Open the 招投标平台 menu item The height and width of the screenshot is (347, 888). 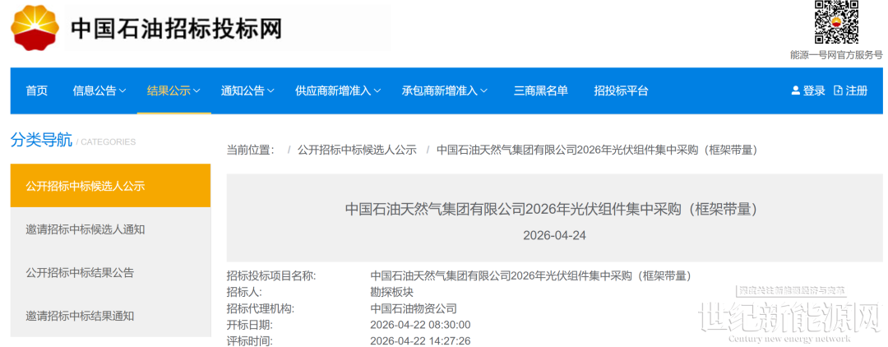click(621, 90)
